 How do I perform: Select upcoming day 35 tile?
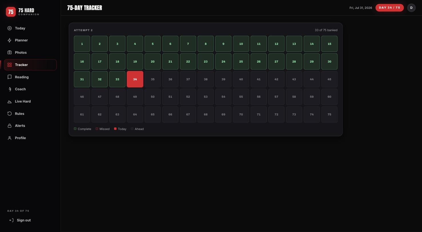coord(153,79)
